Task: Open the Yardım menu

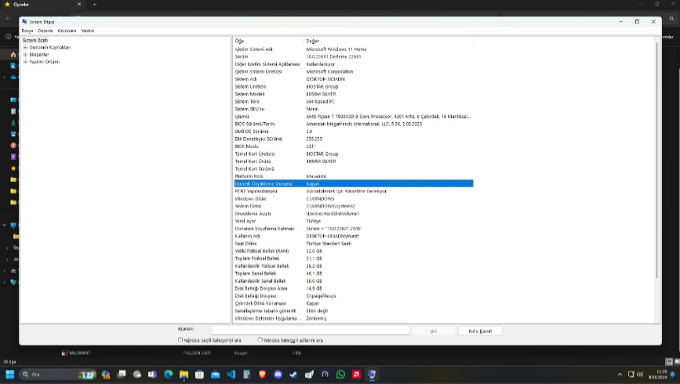Action: (88, 31)
